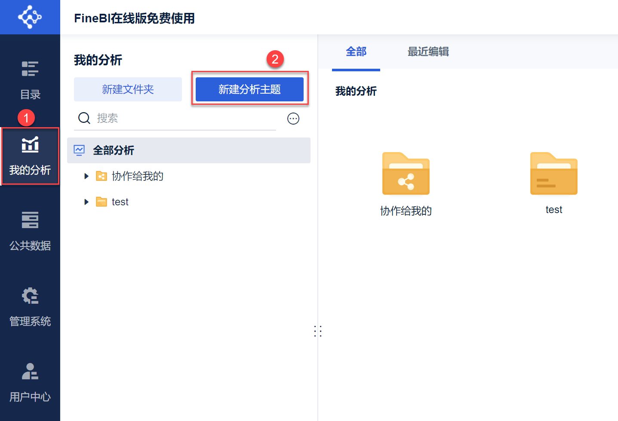The height and width of the screenshot is (421, 618).
Task: Open the test large folder thumbnail
Action: pos(554,174)
